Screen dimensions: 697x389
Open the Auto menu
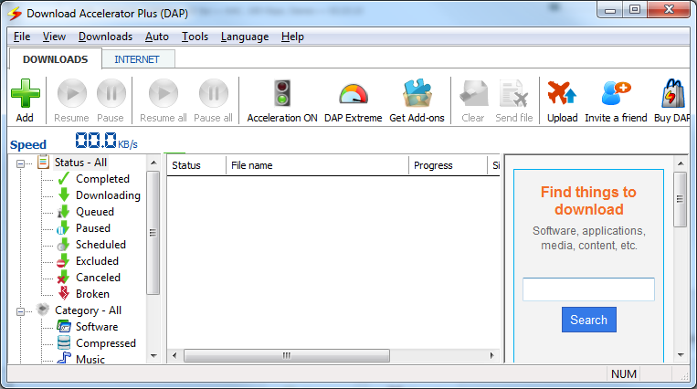click(157, 37)
